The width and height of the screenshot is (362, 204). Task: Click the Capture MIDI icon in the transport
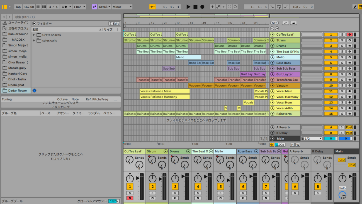(229, 7)
